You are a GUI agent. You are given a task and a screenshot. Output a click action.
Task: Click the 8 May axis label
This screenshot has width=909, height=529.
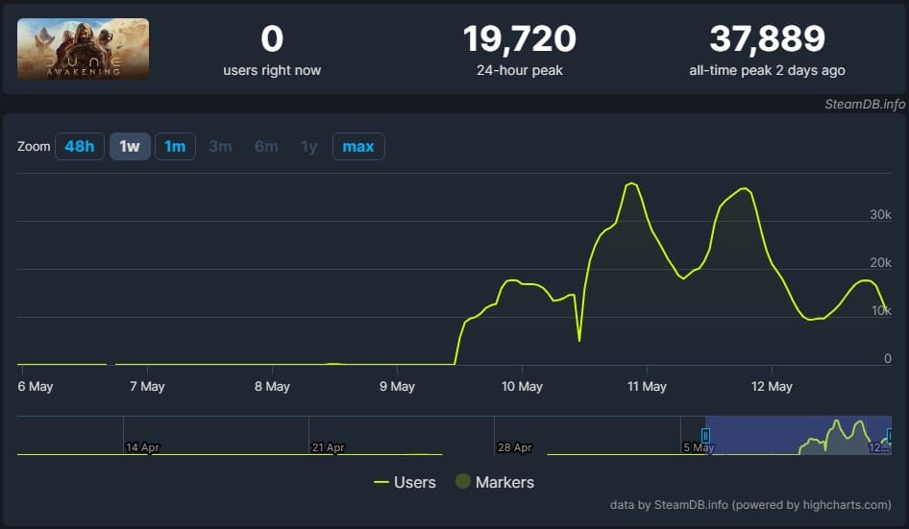(272, 387)
